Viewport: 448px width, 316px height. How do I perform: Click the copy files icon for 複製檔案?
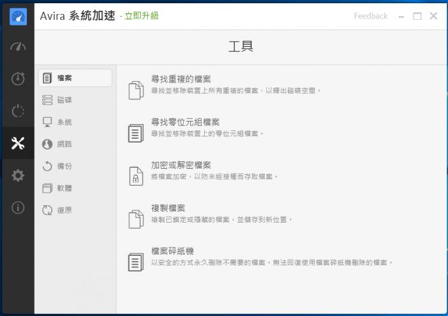[x=136, y=219]
